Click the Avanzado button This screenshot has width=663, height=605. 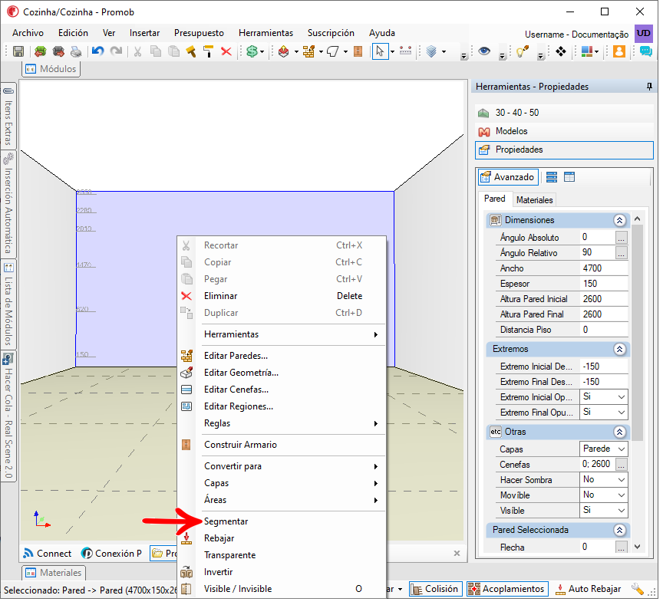pyautogui.click(x=507, y=177)
